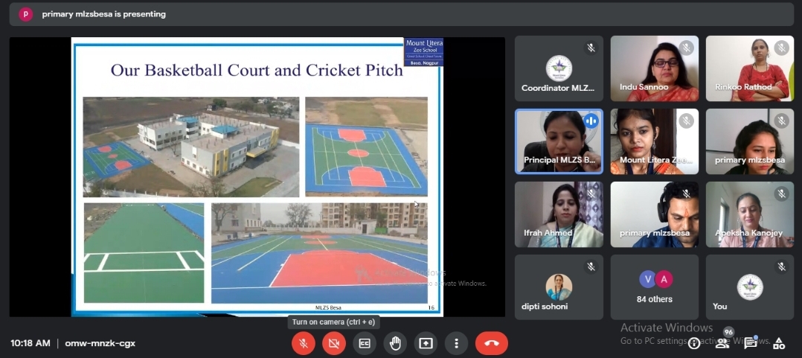The width and height of the screenshot is (802, 358).
Task: Select Rinkoo Rathod video tile
Action: [750, 68]
